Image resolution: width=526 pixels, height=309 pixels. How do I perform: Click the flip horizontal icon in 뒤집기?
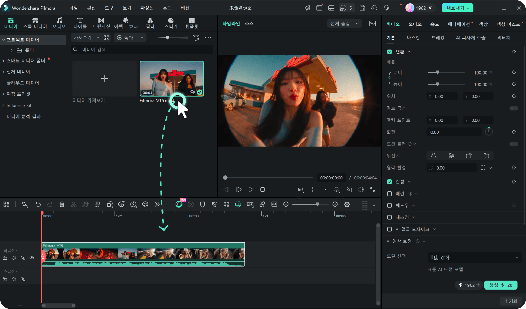pyautogui.click(x=433, y=156)
